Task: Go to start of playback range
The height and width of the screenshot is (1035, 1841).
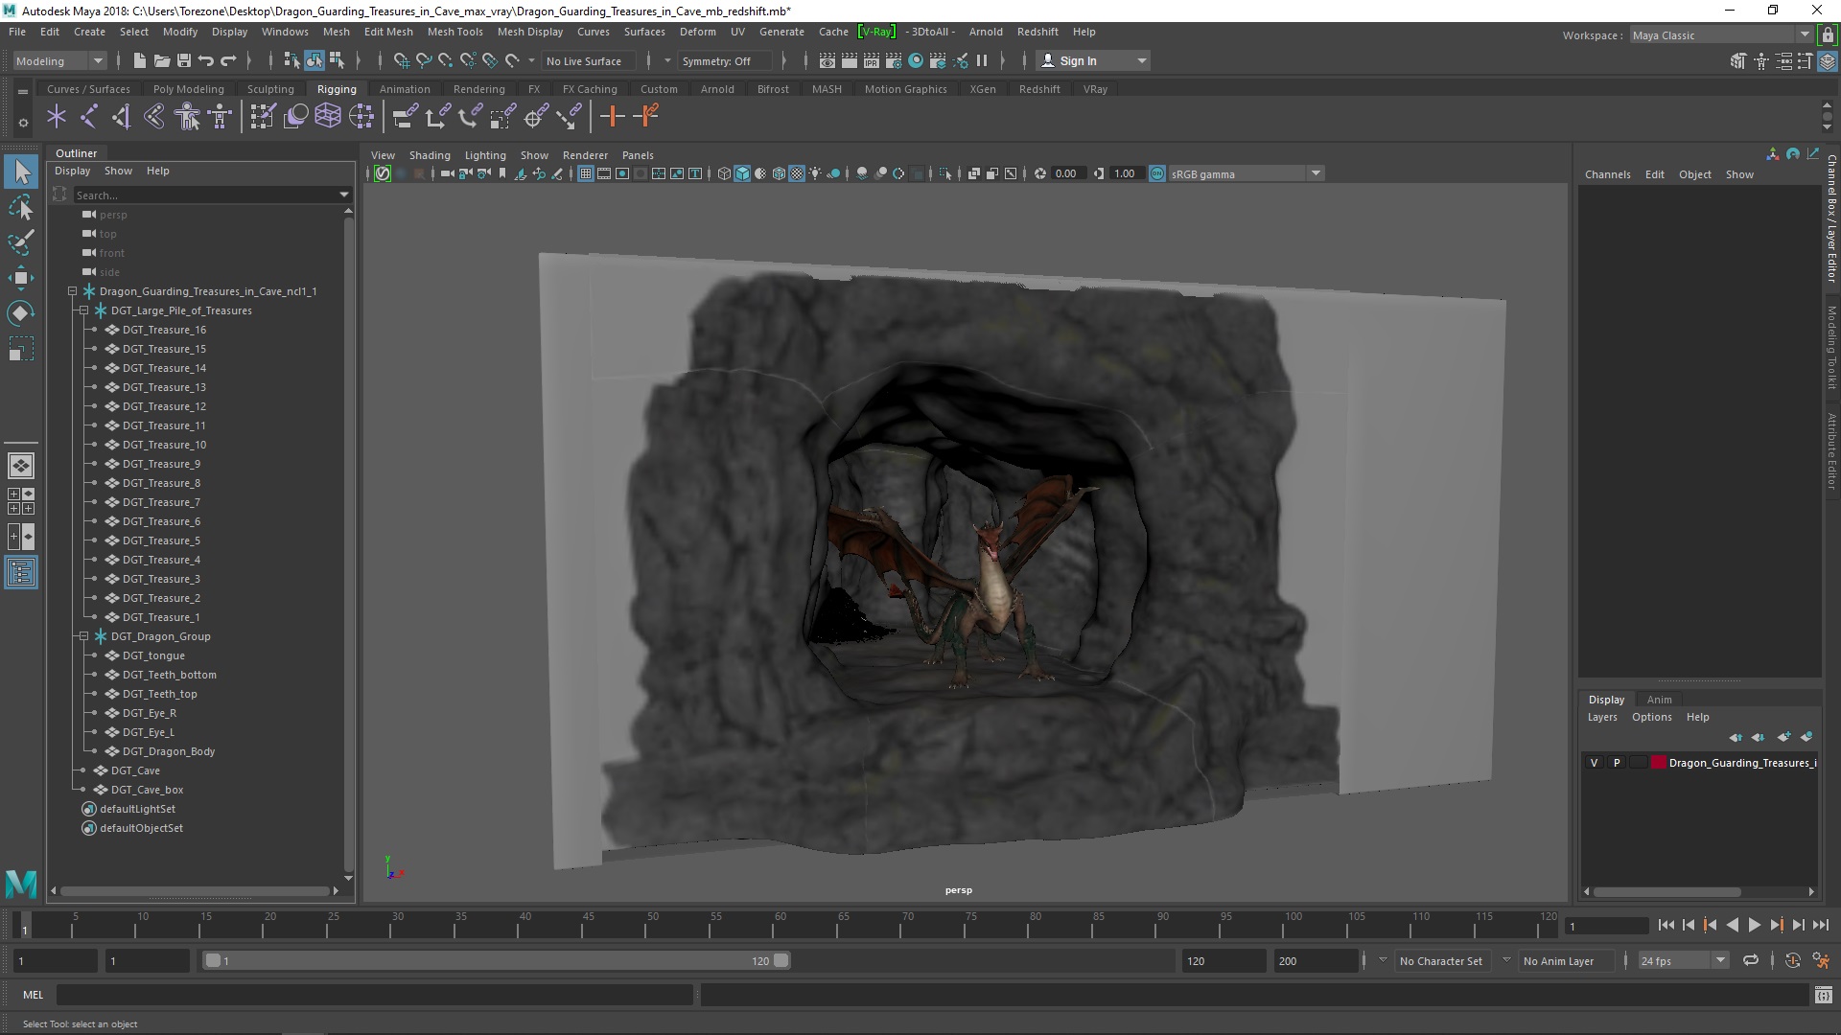Action: pos(1666,925)
